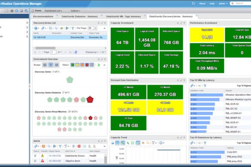Close the Recommendations tab
Screen dimensions: 251x167
pyautogui.click(x=57, y=16)
